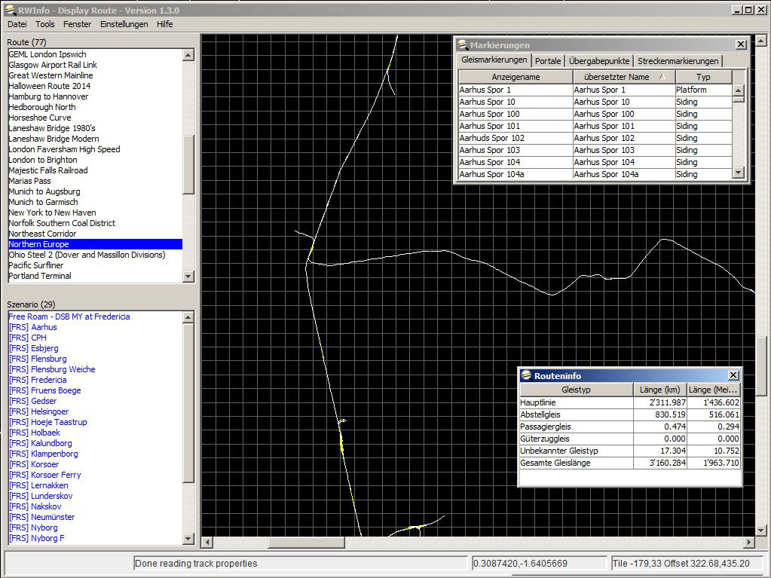Click the Markierungen panel title icon

(x=463, y=45)
